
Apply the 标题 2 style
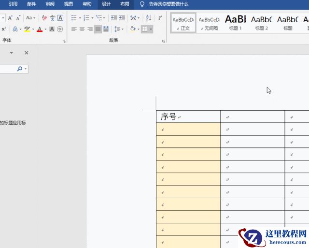click(262, 23)
